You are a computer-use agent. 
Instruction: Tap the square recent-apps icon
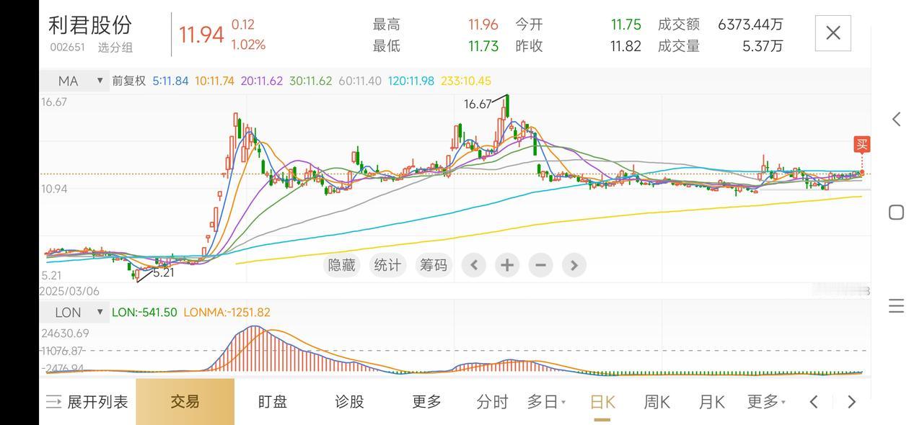point(895,212)
